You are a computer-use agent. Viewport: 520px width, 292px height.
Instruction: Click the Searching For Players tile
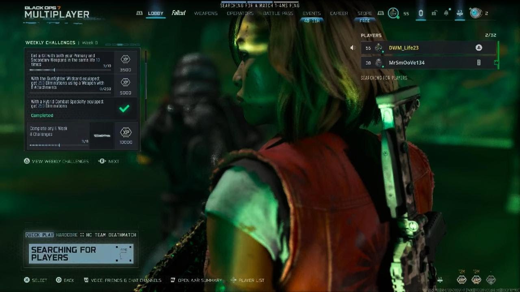point(81,254)
